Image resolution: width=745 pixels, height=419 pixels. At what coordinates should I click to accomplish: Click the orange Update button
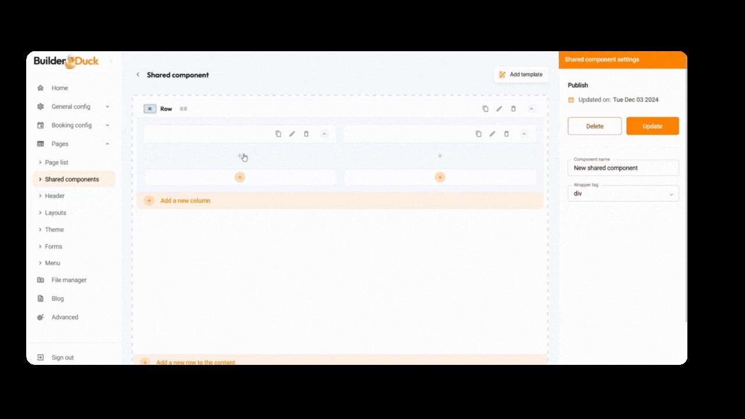tap(652, 126)
